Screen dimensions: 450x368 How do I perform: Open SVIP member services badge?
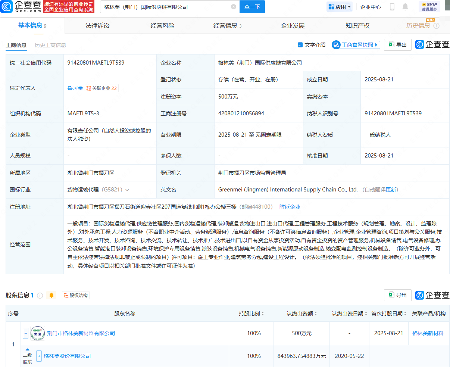coord(429,7)
